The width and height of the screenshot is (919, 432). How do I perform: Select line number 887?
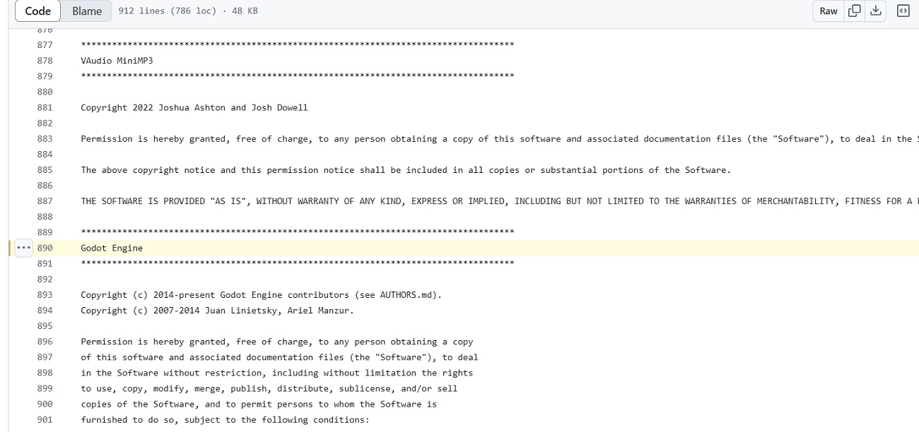pos(45,201)
